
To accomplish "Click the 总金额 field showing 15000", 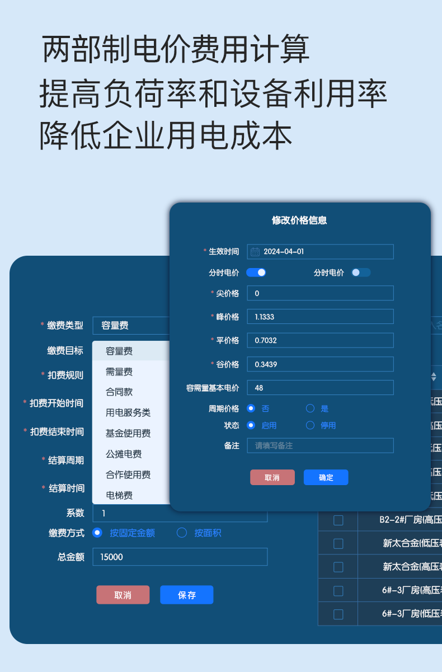I will point(180,557).
